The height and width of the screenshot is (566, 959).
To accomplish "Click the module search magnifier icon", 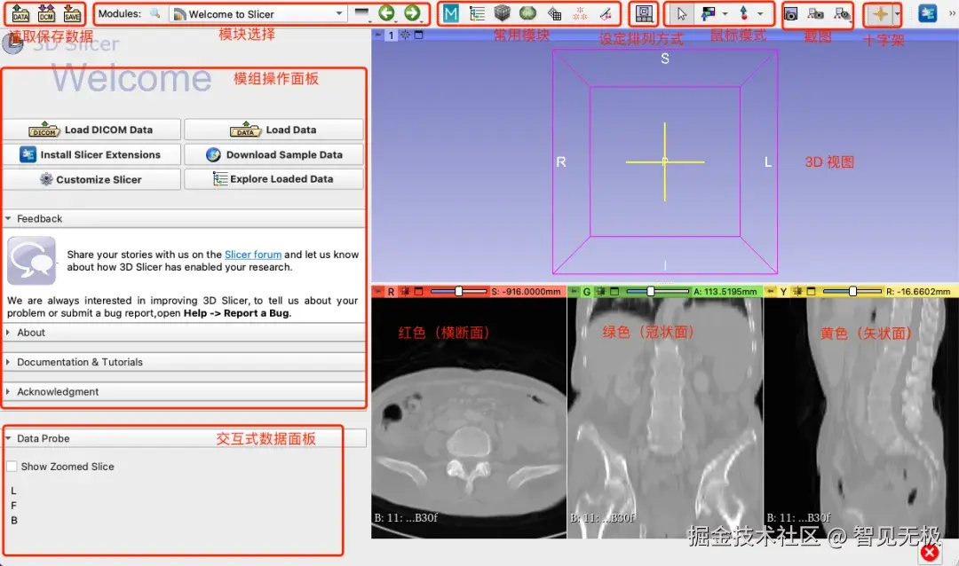I will coord(155,13).
